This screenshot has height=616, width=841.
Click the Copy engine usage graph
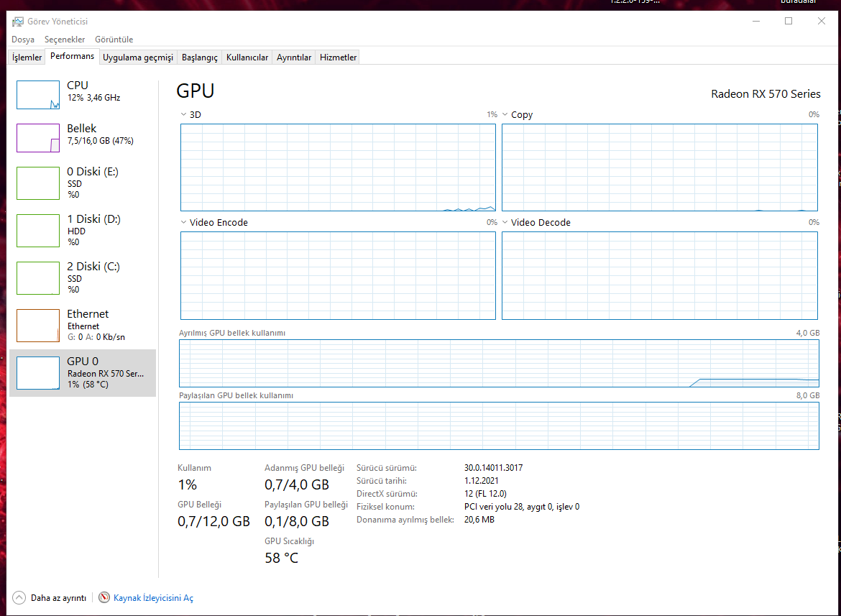click(x=660, y=167)
